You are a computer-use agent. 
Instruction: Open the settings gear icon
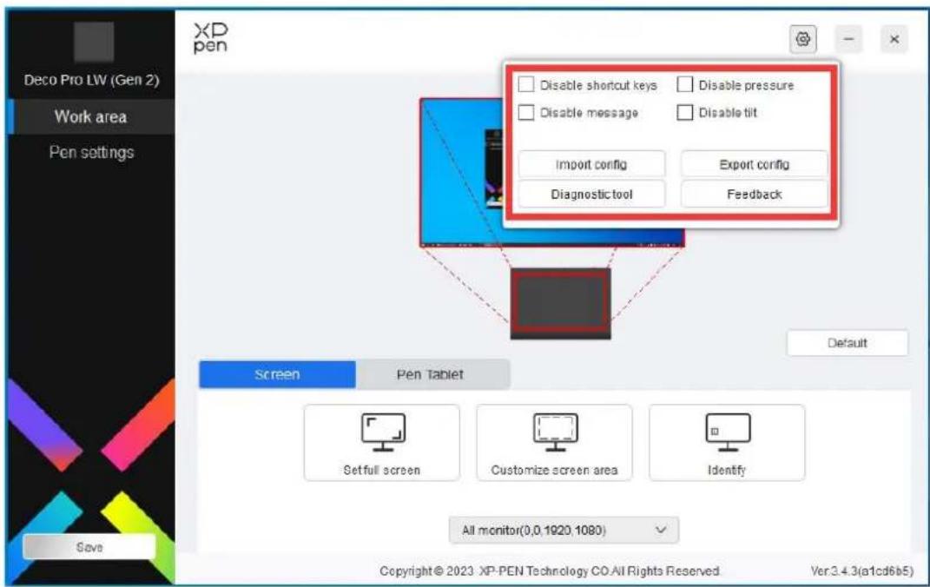pyautogui.click(x=803, y=40)
